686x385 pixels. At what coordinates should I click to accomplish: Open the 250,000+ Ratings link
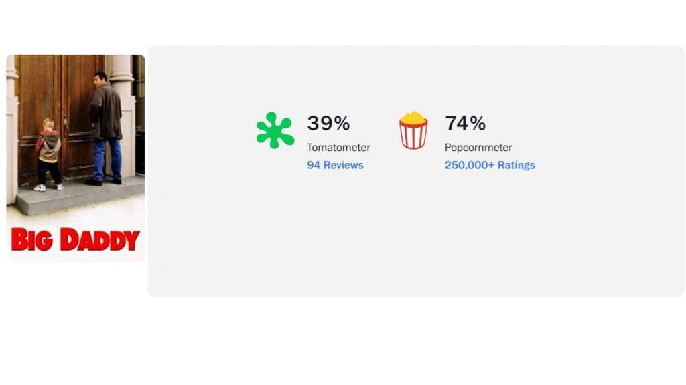click(490, 165)
